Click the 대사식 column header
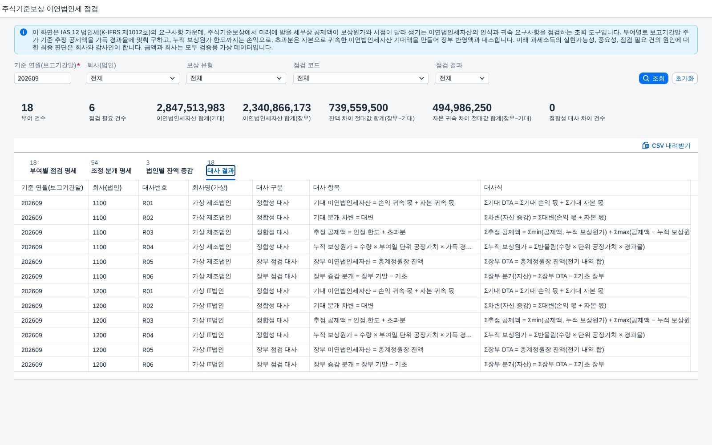Screen dimensions: 712x445 (585, 188)
